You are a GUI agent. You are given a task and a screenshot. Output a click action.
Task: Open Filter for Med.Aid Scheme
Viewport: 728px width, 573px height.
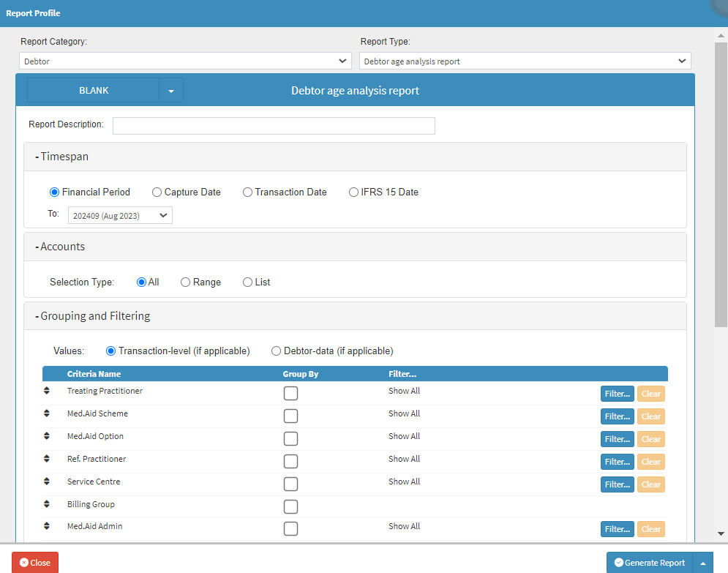(x=617, y=416)
